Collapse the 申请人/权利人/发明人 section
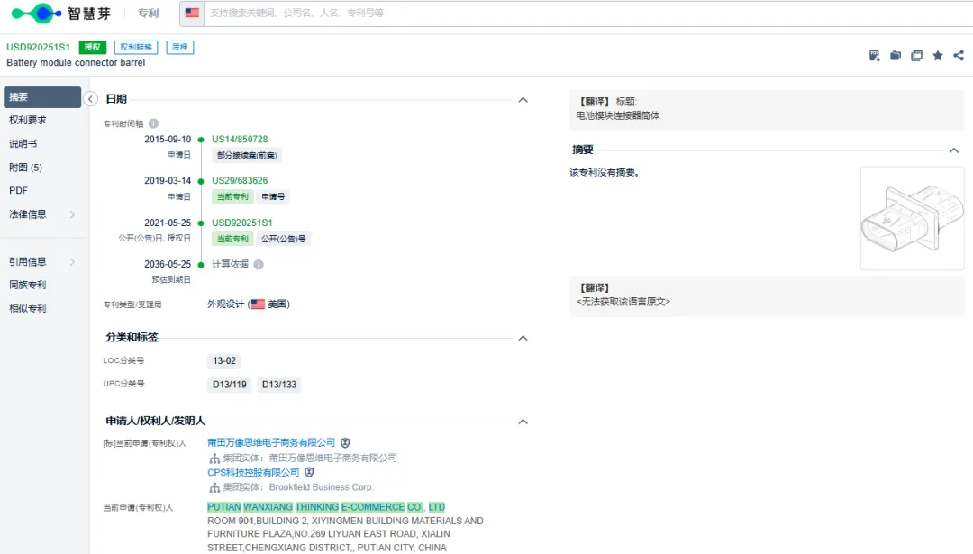 click(523, 422)
